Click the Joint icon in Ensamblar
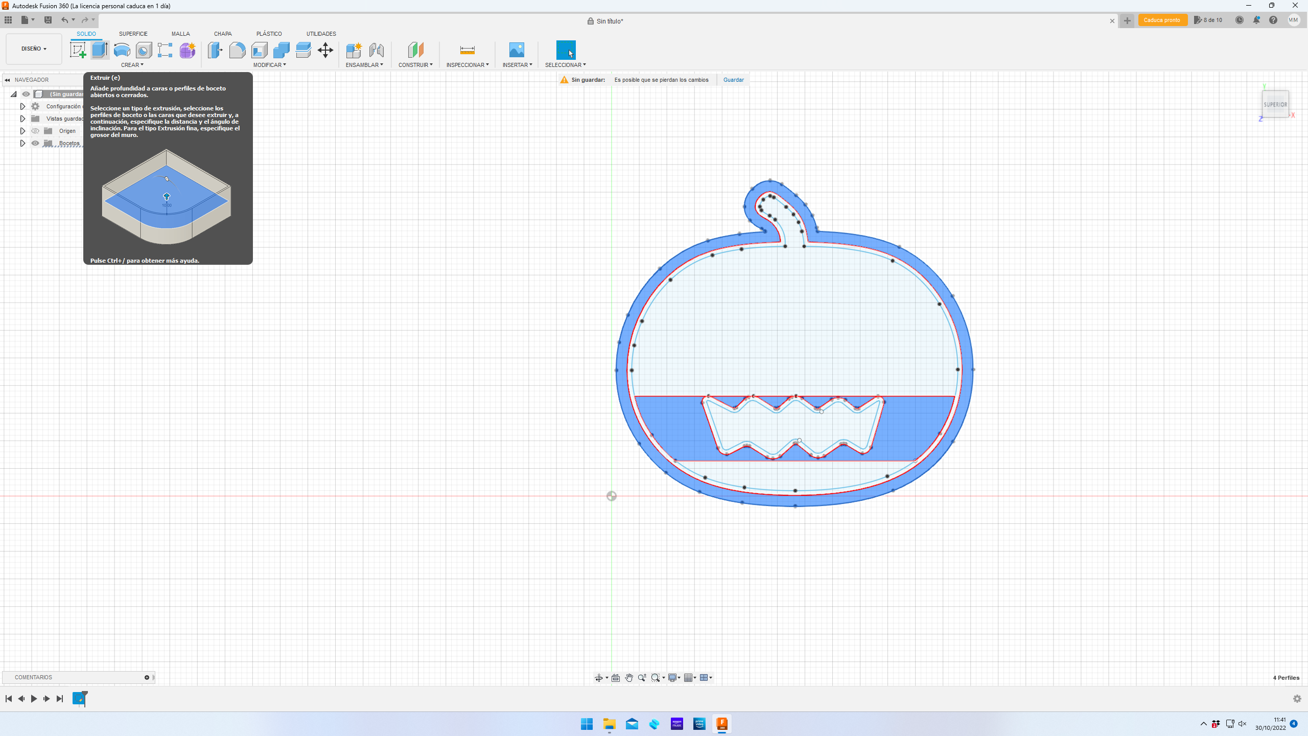1308x736 pixels. click(x=376, y=50)
